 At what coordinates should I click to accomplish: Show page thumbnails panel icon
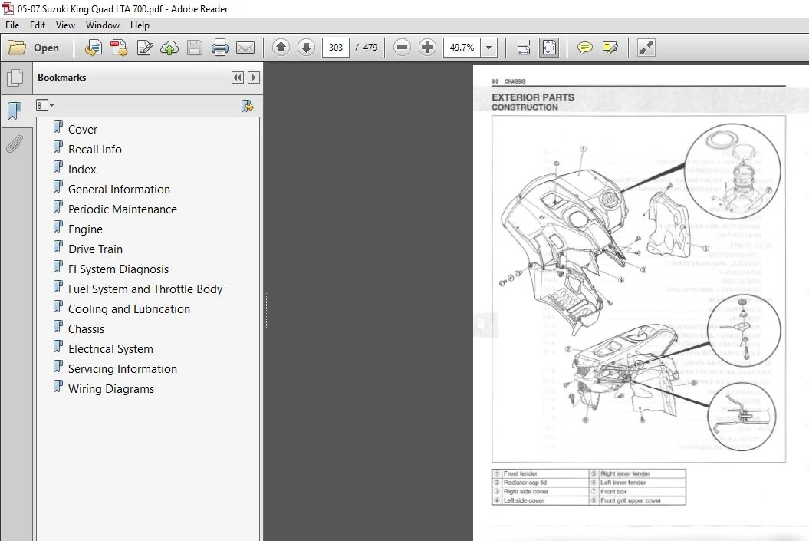click(x=15, y=78)
